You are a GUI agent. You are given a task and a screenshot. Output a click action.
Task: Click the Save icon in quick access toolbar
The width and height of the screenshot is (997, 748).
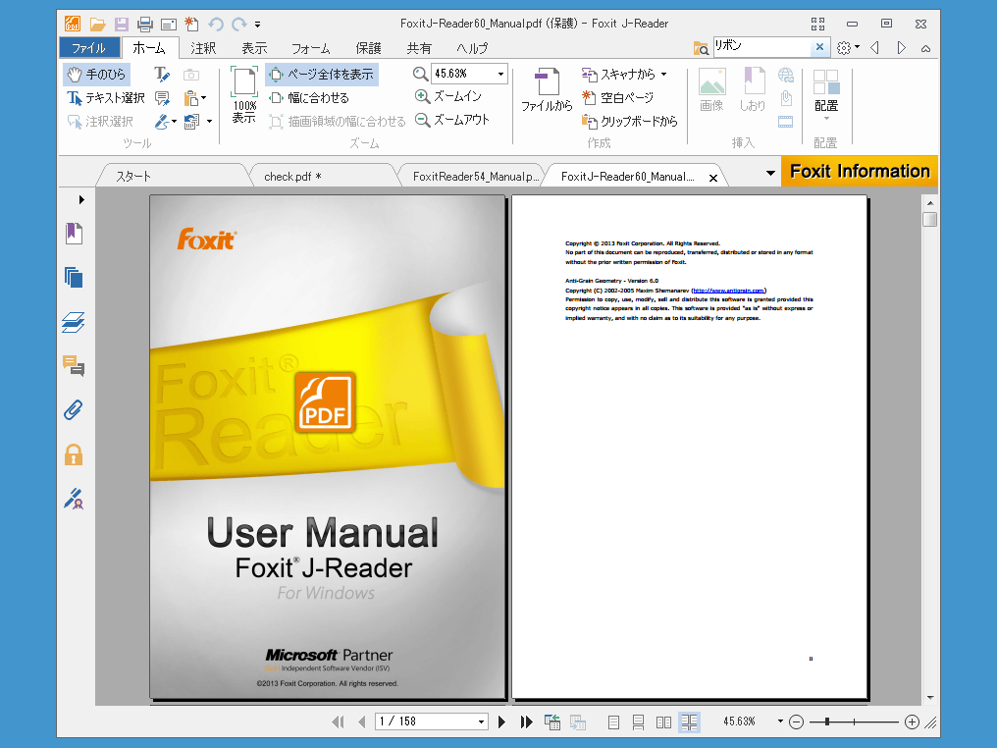(122, 25)
